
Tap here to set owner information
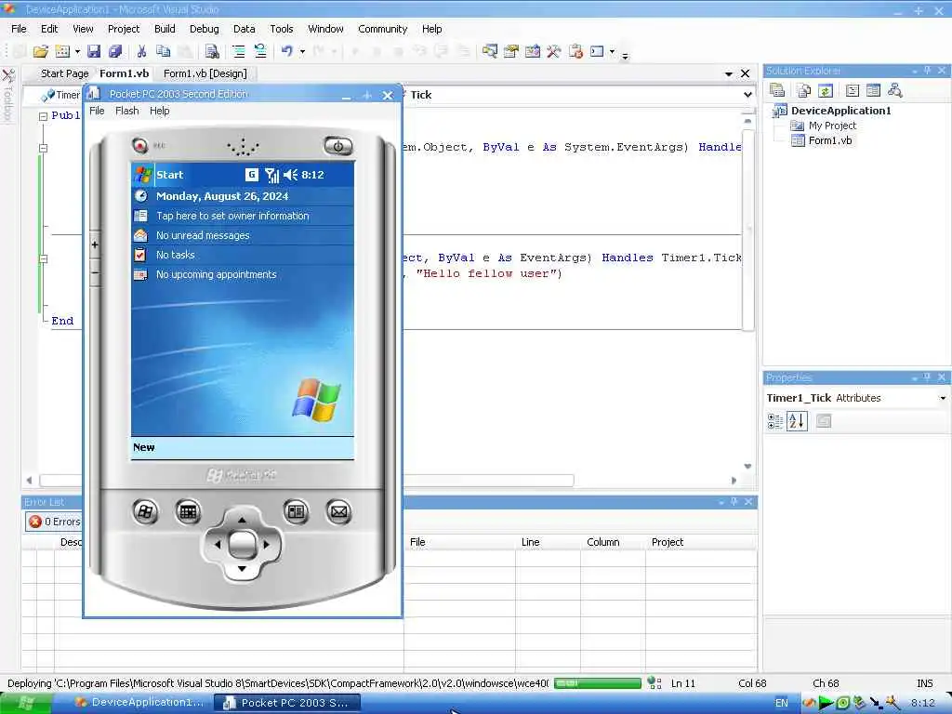pos(232,216)
